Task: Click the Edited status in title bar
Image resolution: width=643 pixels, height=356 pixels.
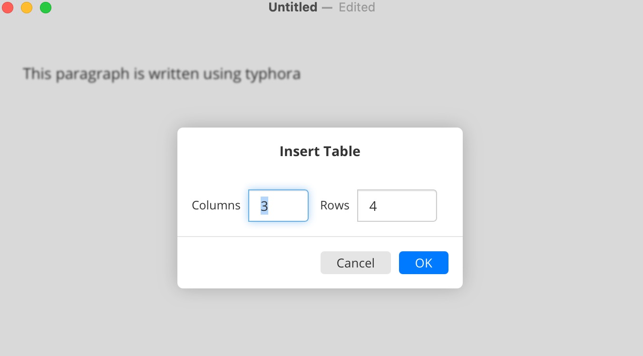Action: coord(357,7)
